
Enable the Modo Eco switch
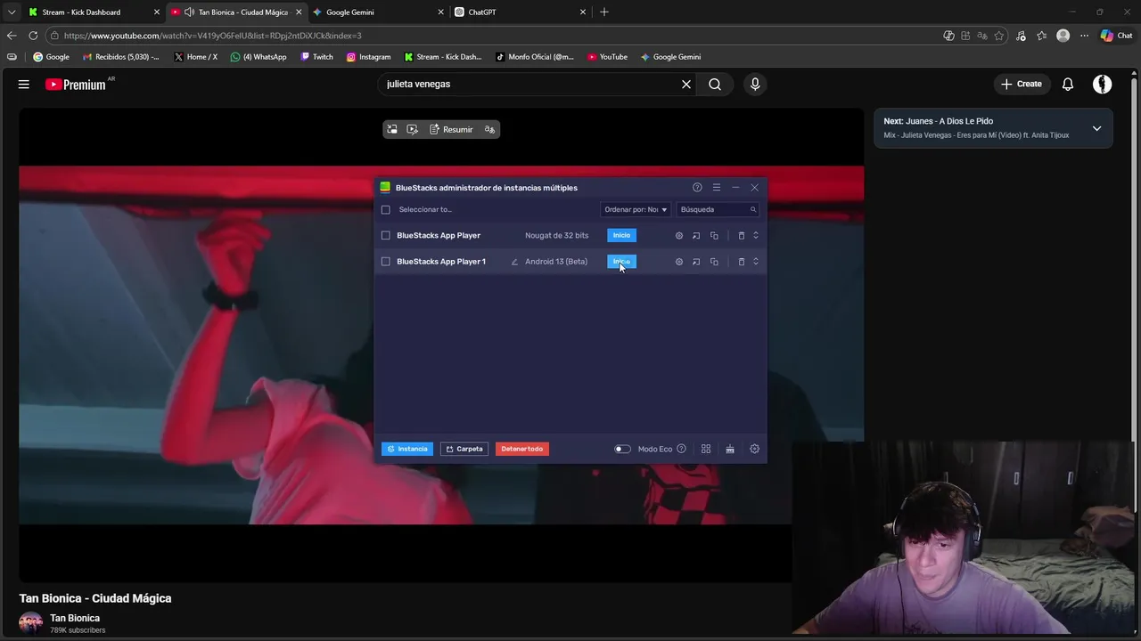click(622, 449)
